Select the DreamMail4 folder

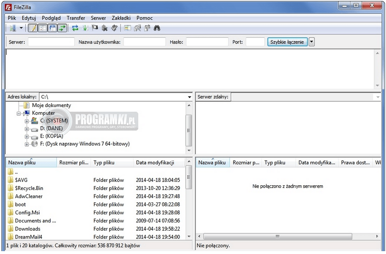95,237
